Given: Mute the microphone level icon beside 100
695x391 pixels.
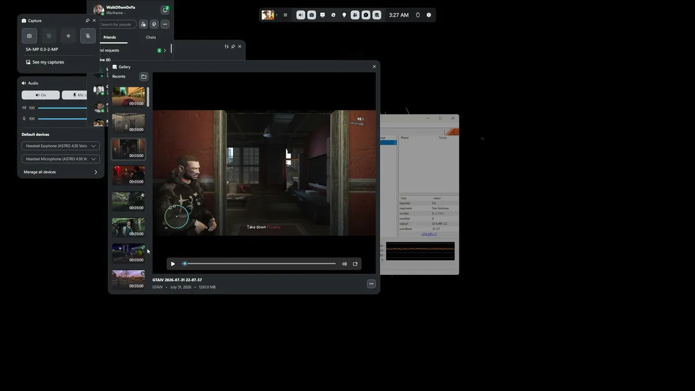Looking at the screenshot, I should 24,118.
